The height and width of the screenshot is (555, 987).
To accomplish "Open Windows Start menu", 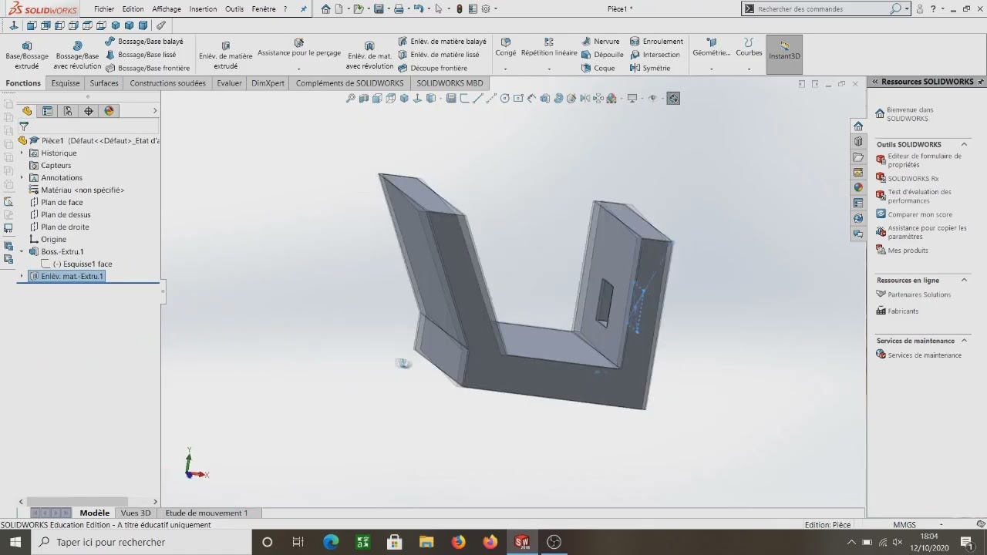I will [15, 542].
